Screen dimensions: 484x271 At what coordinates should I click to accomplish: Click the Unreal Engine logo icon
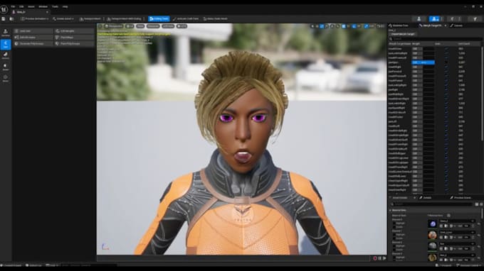pos(4,9)
